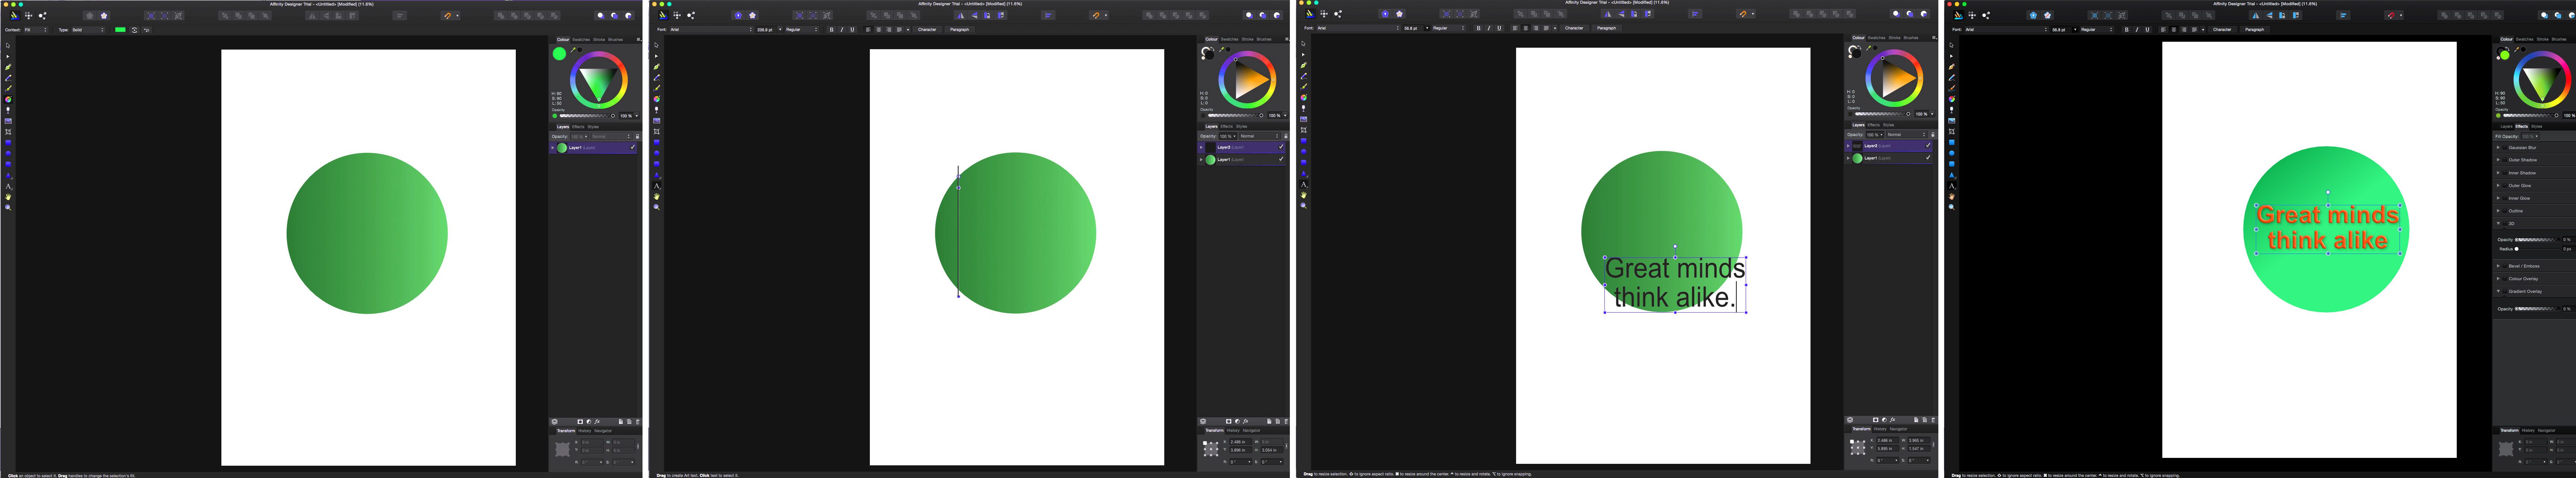Click "Great minds think alike" text, rightmost canvas
This screenshot has width=2576, height=478.
[2328, 228]
